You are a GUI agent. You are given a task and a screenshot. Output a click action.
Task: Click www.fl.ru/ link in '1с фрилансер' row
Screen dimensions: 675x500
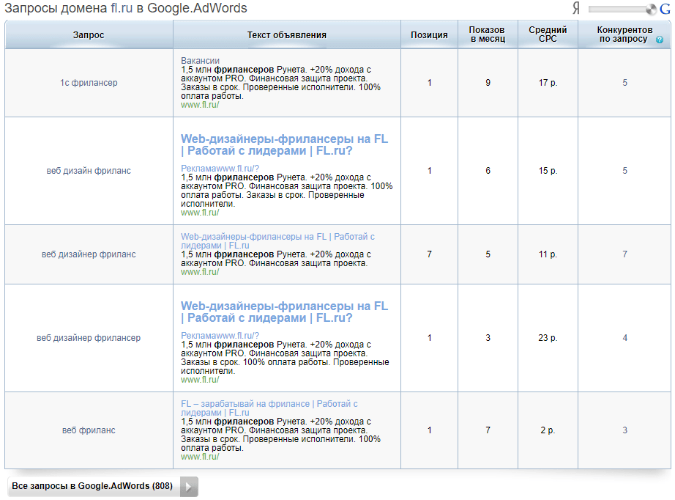(x=200, y=105)
